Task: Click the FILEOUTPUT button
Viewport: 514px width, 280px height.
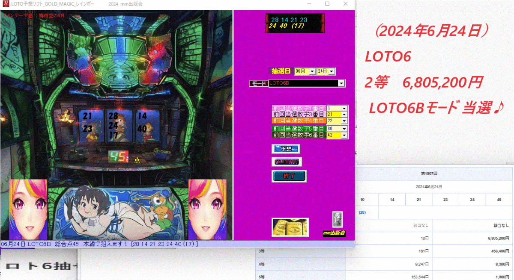Action: (286, 162)
